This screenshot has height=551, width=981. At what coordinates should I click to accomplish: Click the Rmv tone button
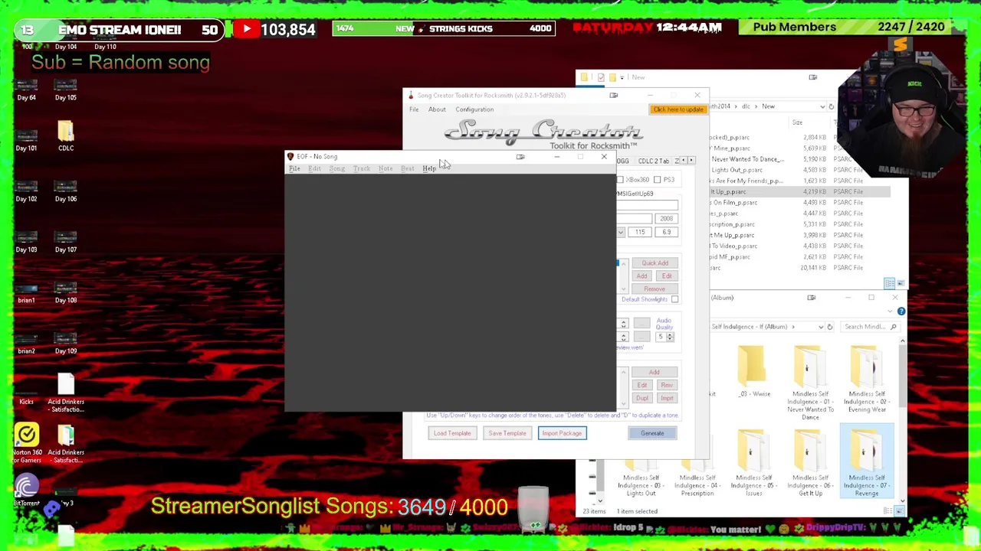click(x=667, y=385)
